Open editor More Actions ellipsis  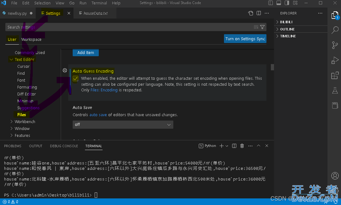click(267, 13)
